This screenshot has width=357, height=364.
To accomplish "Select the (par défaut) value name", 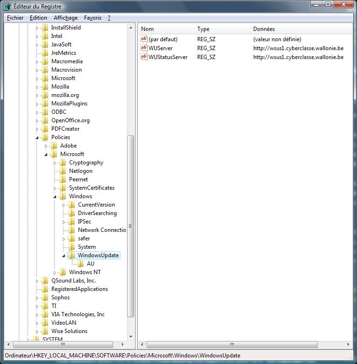I will tap(163, 39).
